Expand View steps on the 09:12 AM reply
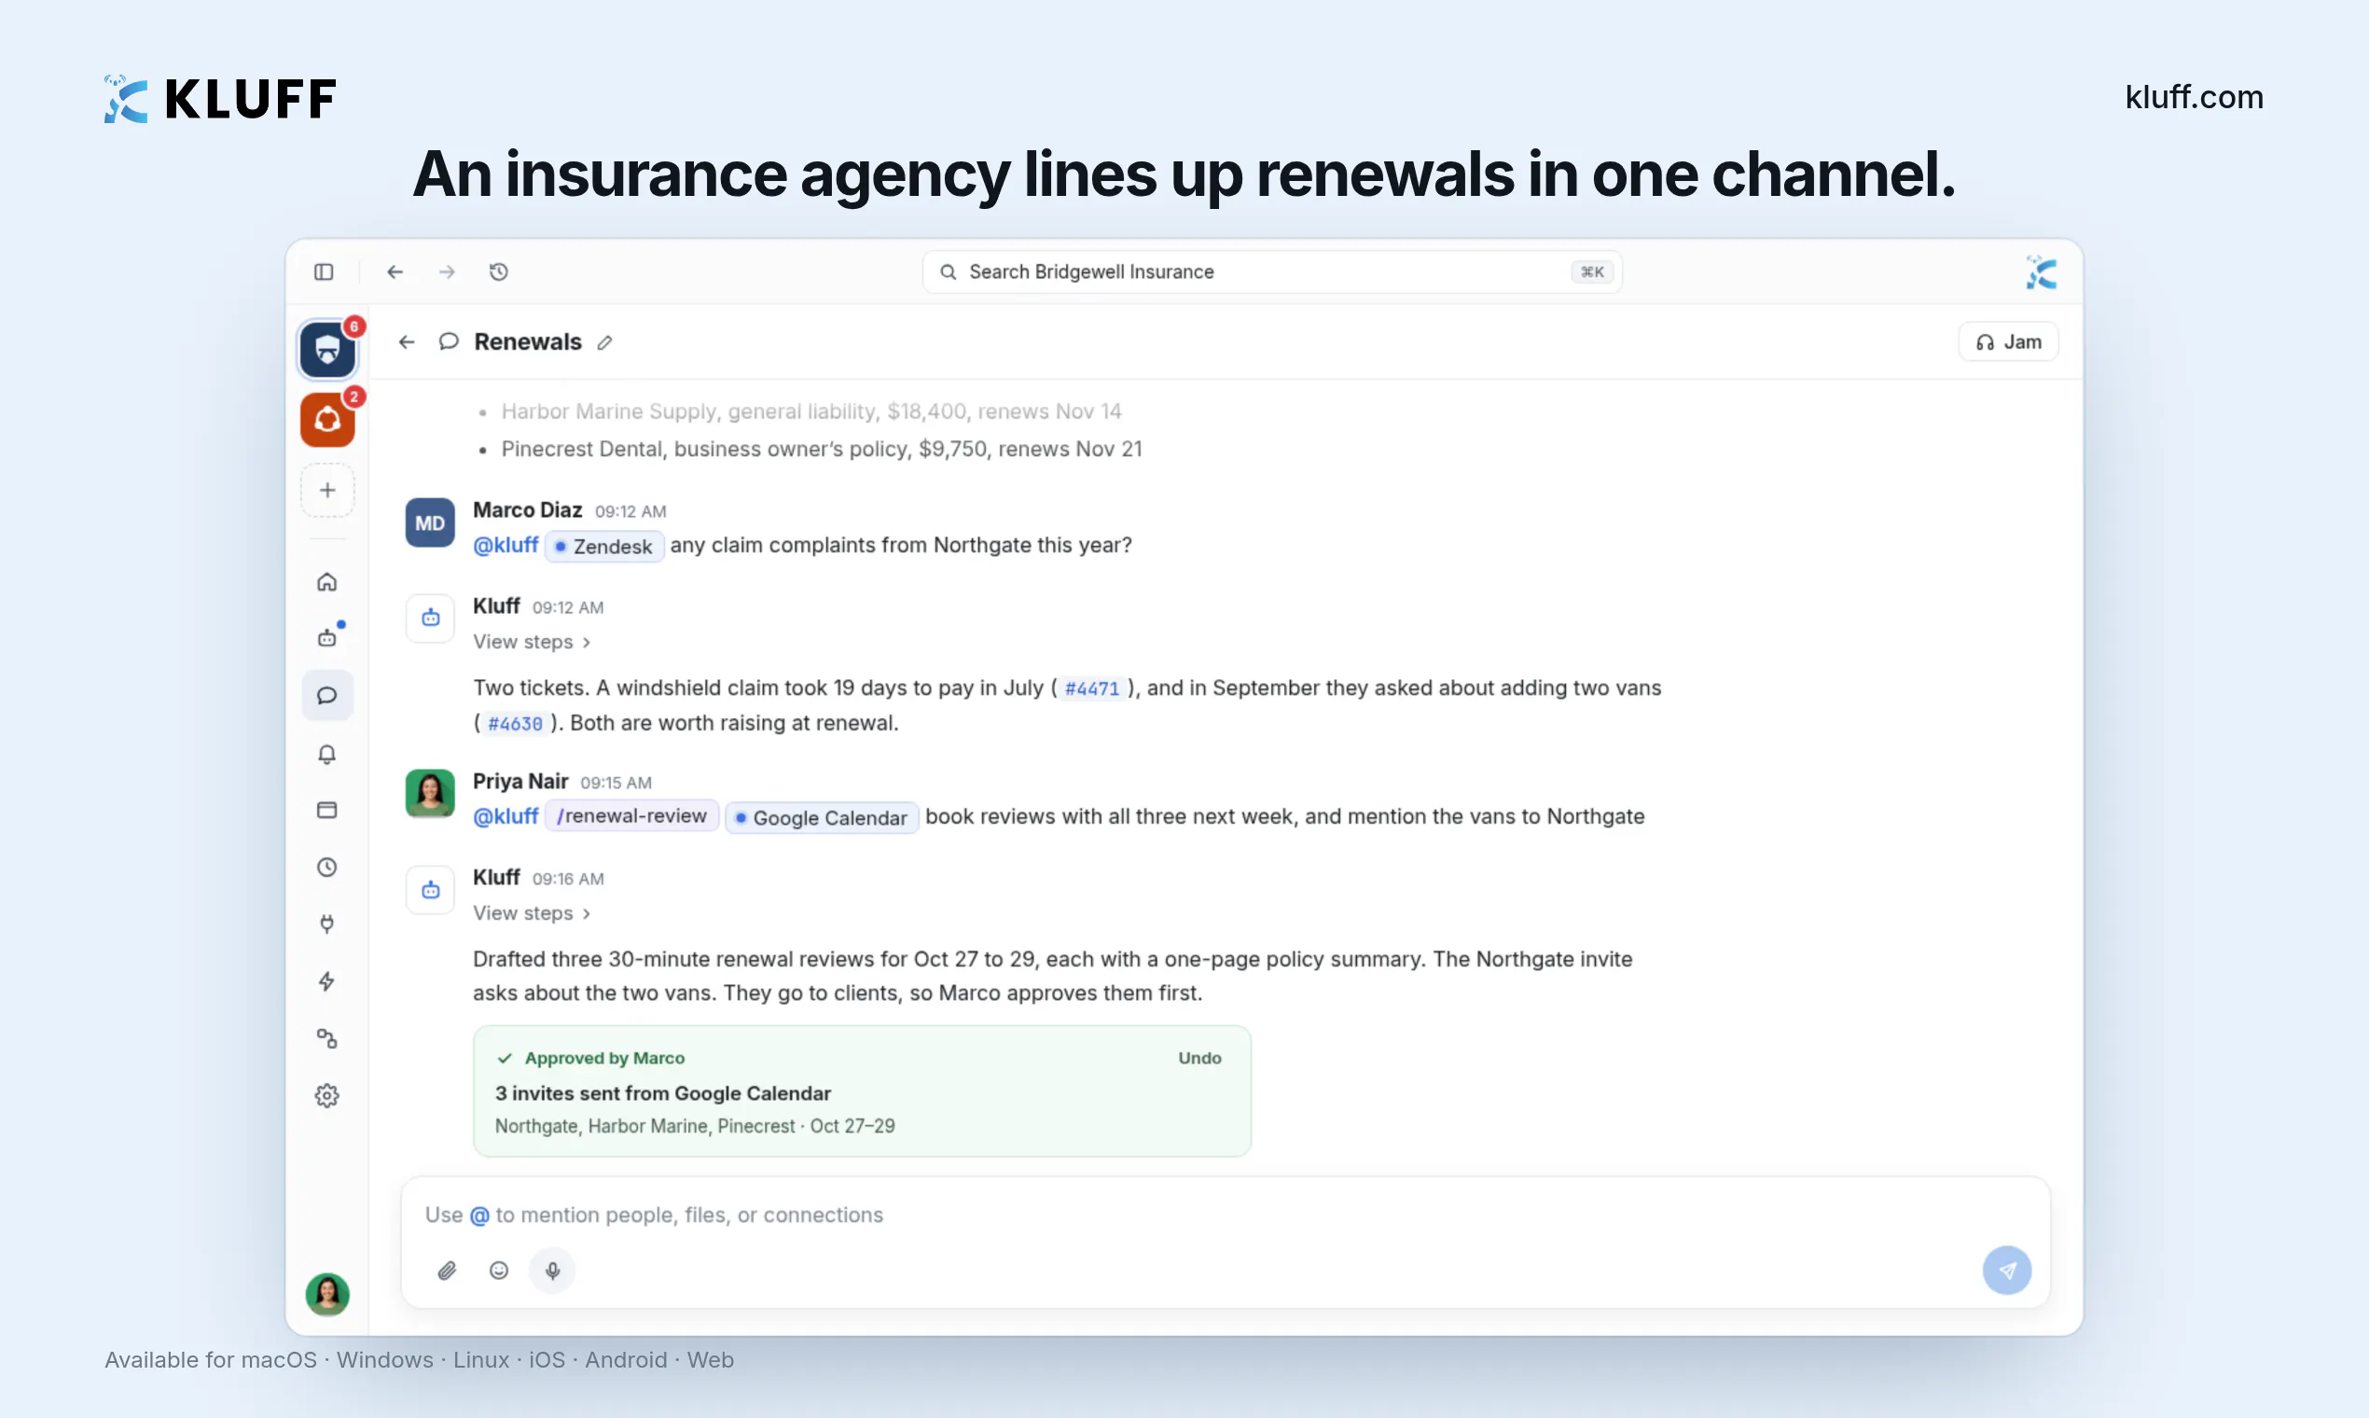The height and width of the screenshot is (1418, 2369). pyautogui.click(x=532, y=642)
